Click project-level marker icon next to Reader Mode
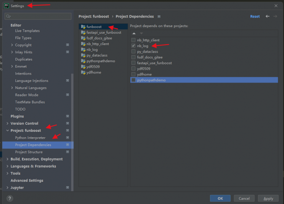This screenshot has width=284, height=204. coord(68,95)
